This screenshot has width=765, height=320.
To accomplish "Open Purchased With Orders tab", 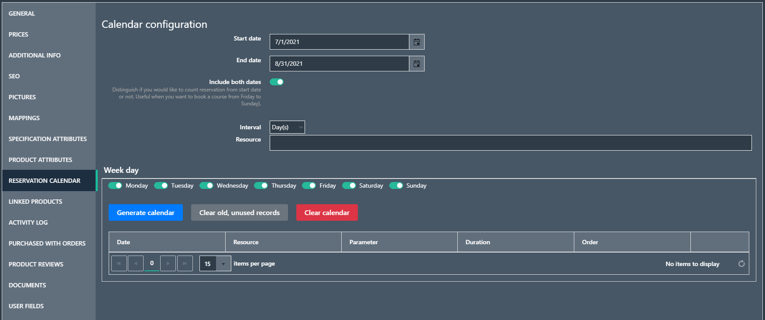I will pyautogui.click(x=49, y=243).
